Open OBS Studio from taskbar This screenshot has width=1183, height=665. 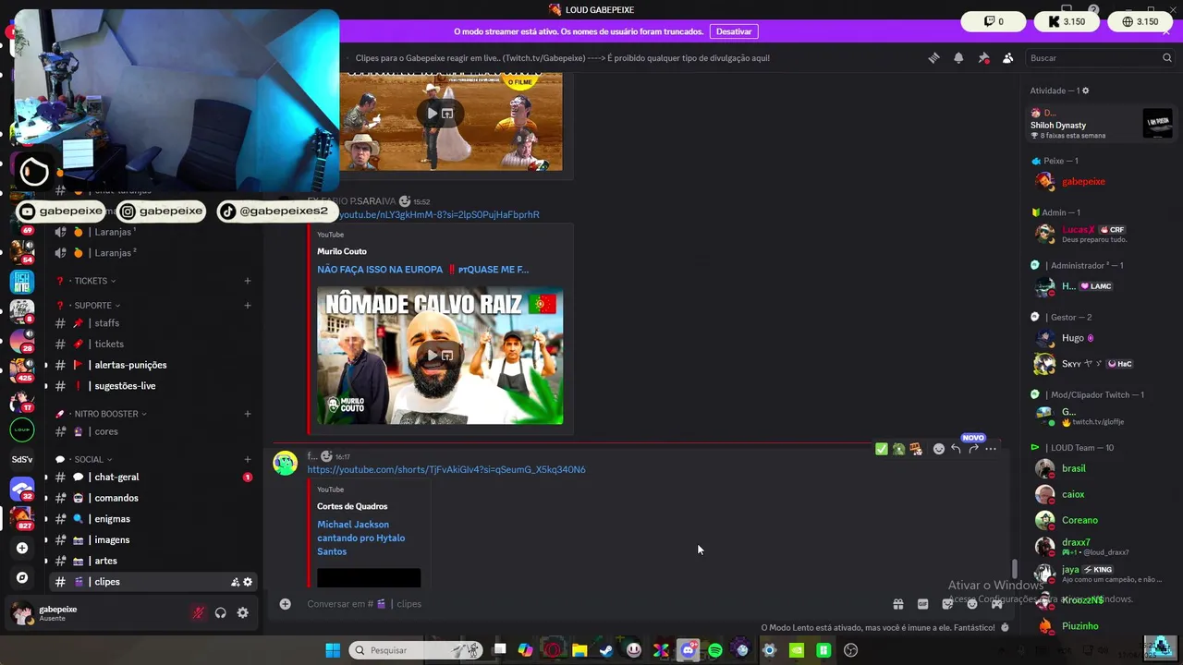[850, 650]
